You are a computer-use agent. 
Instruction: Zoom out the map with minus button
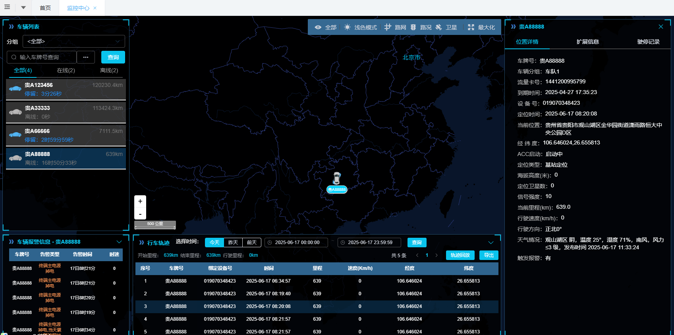140,214
